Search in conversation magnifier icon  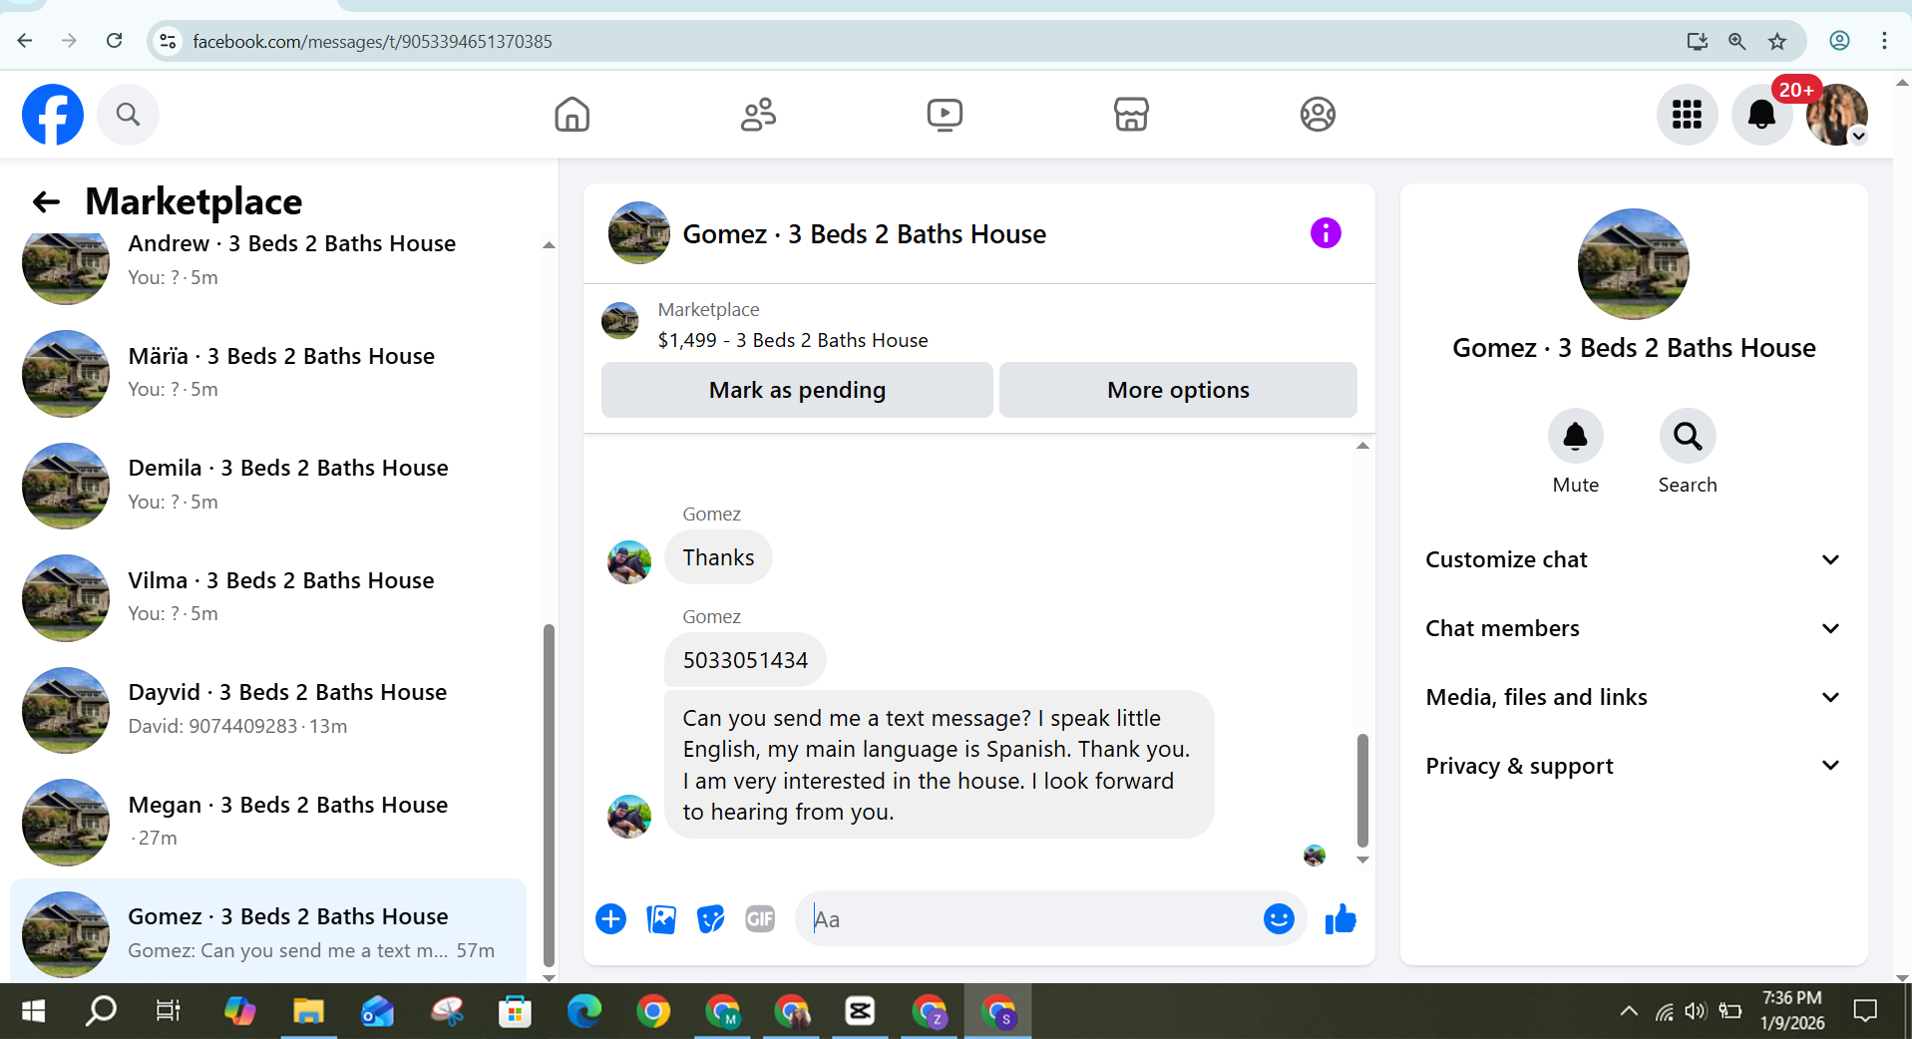1688,436
